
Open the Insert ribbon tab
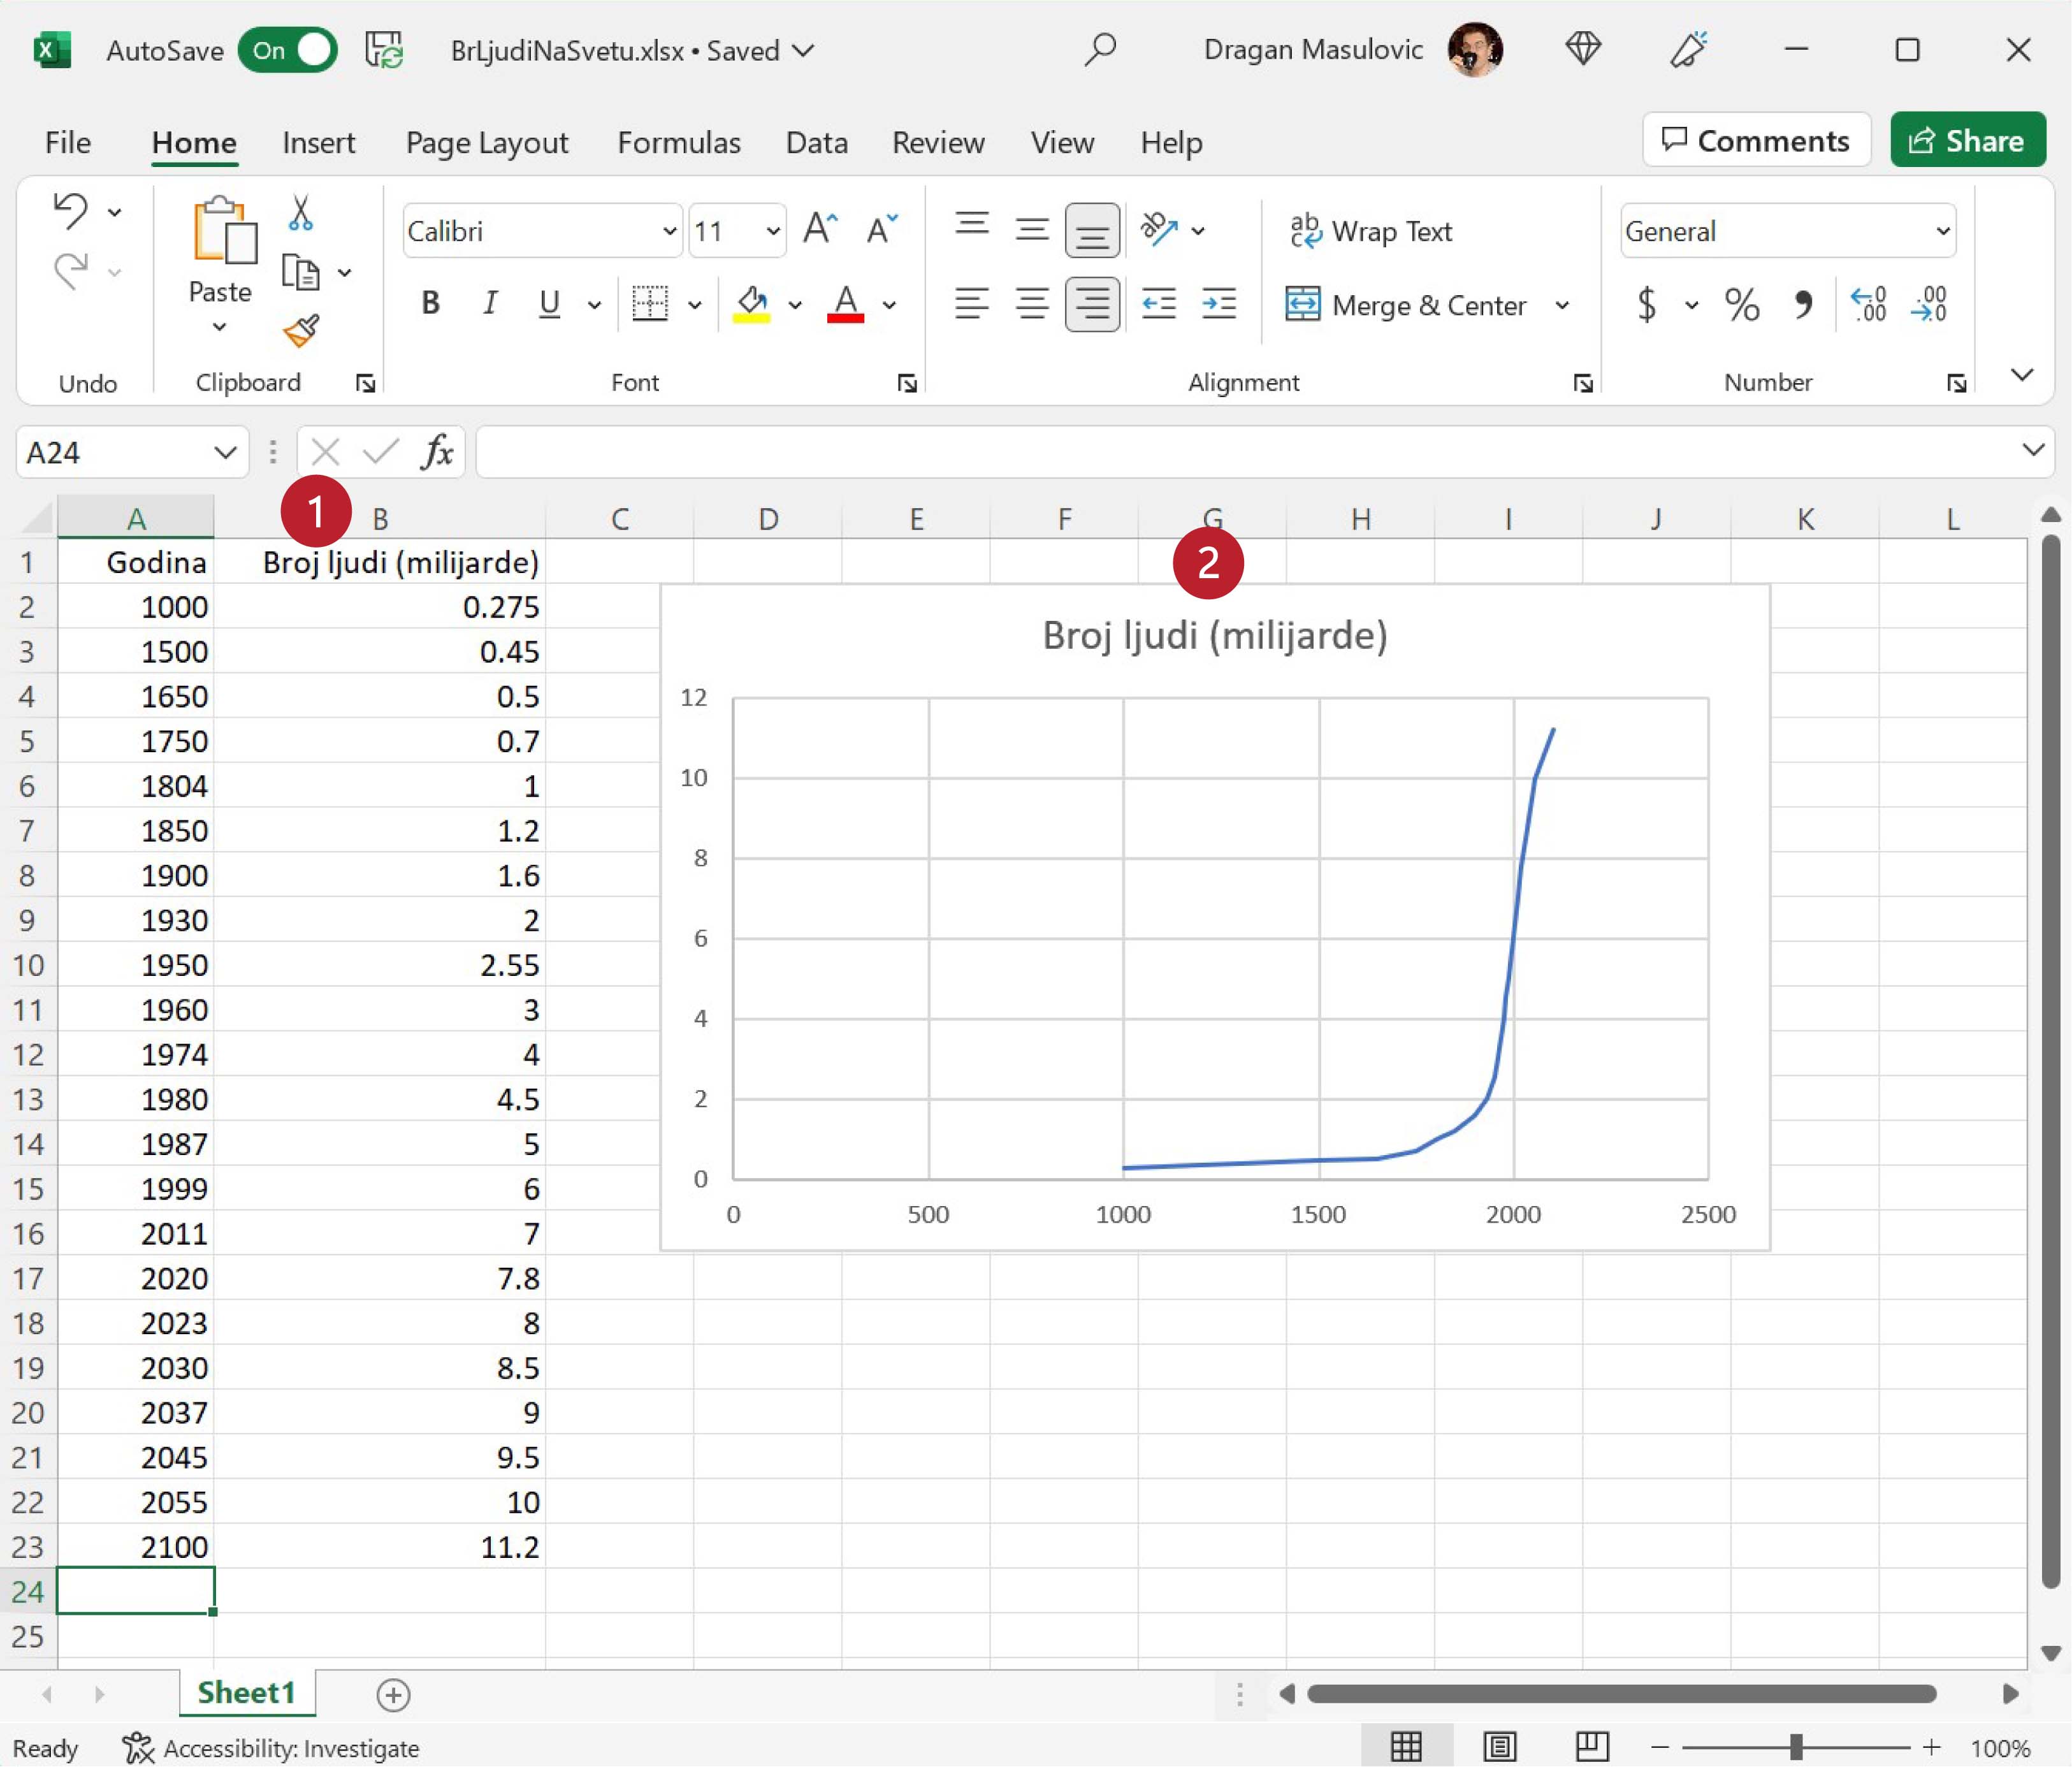pos(318,142)
